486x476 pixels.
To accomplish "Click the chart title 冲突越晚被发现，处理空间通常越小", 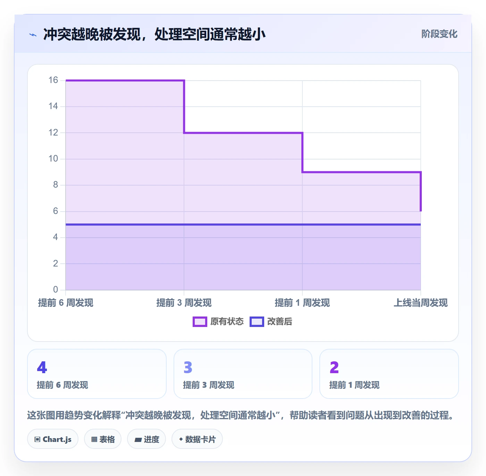I will coord(154,34).
